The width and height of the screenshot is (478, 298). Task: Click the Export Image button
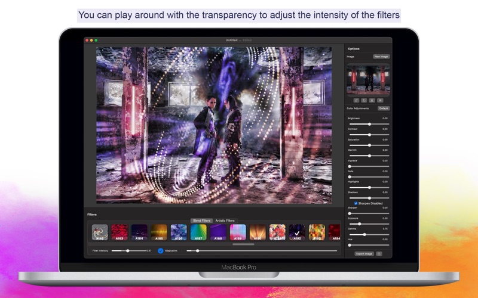tap(364, 254)
